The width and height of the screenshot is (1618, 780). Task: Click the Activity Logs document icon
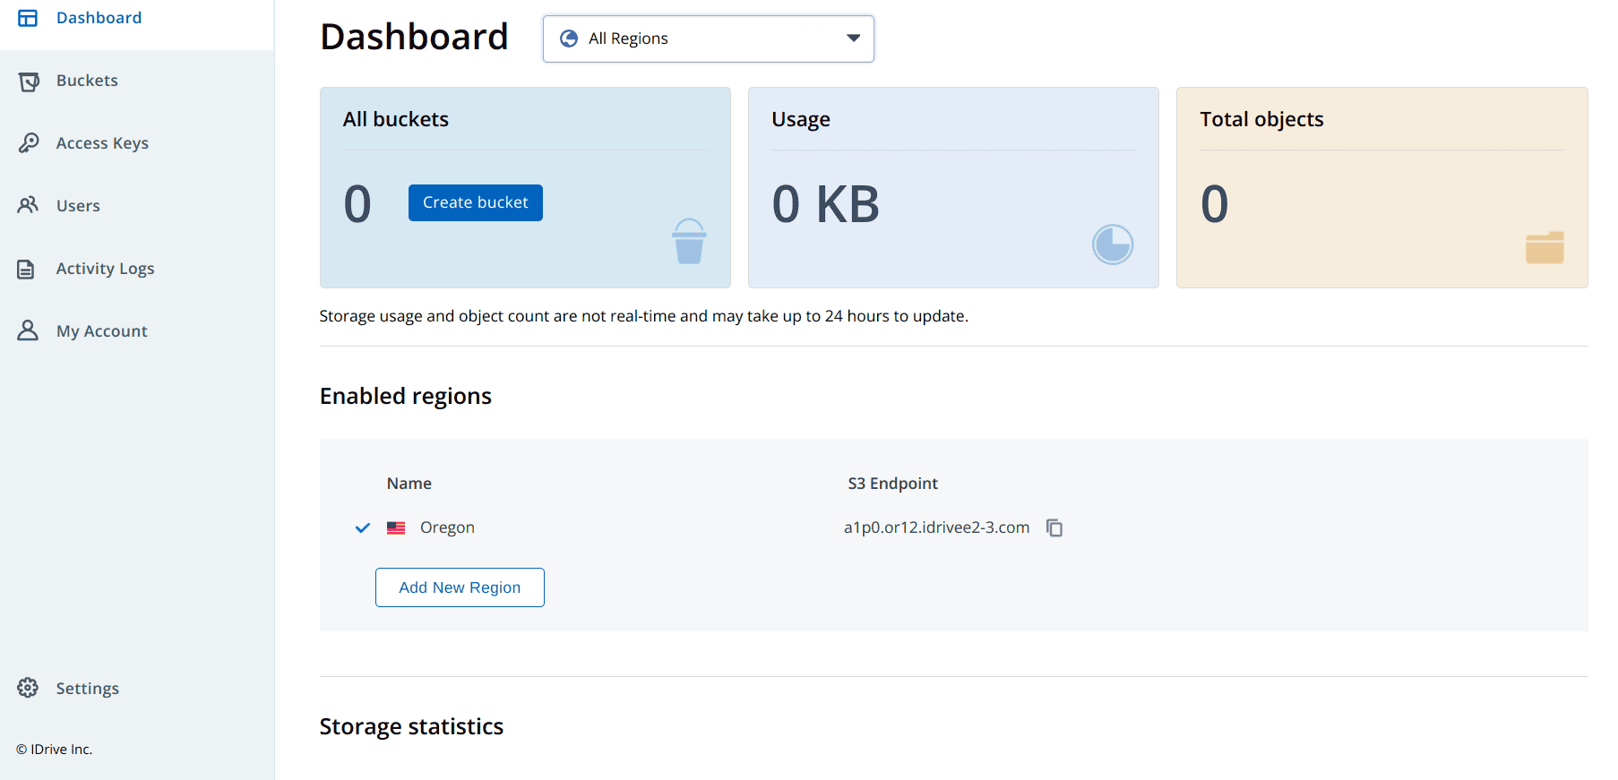point(27,269)
